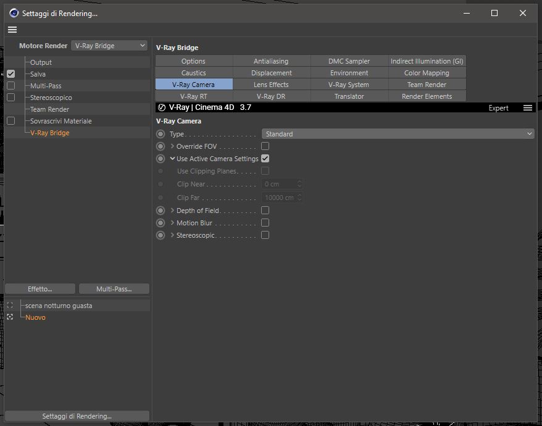Enable the Depth of Field checkbox

point(265,211)
